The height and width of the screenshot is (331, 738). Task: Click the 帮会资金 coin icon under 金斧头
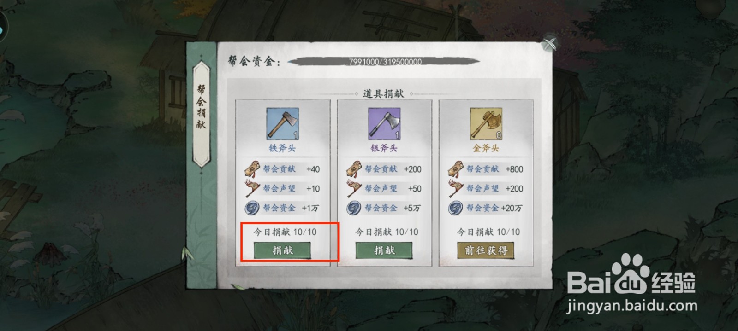(x=456, y=208)
